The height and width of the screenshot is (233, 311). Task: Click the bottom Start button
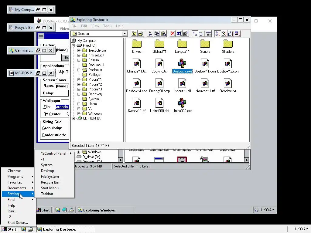(9, 229)
